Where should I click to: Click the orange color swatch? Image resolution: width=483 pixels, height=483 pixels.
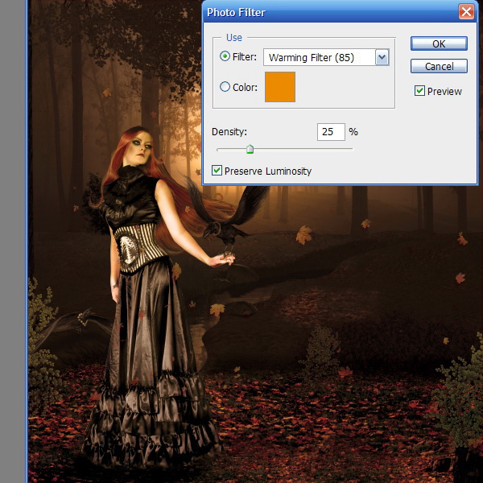click(280, 87)
